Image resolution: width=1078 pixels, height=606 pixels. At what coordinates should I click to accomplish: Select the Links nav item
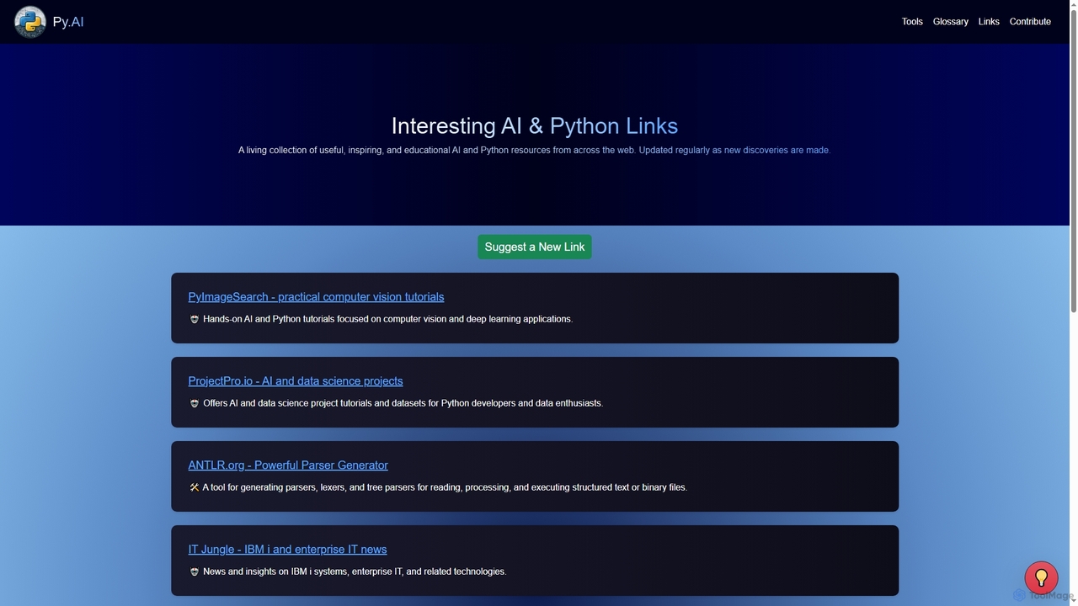pos(989,22)
